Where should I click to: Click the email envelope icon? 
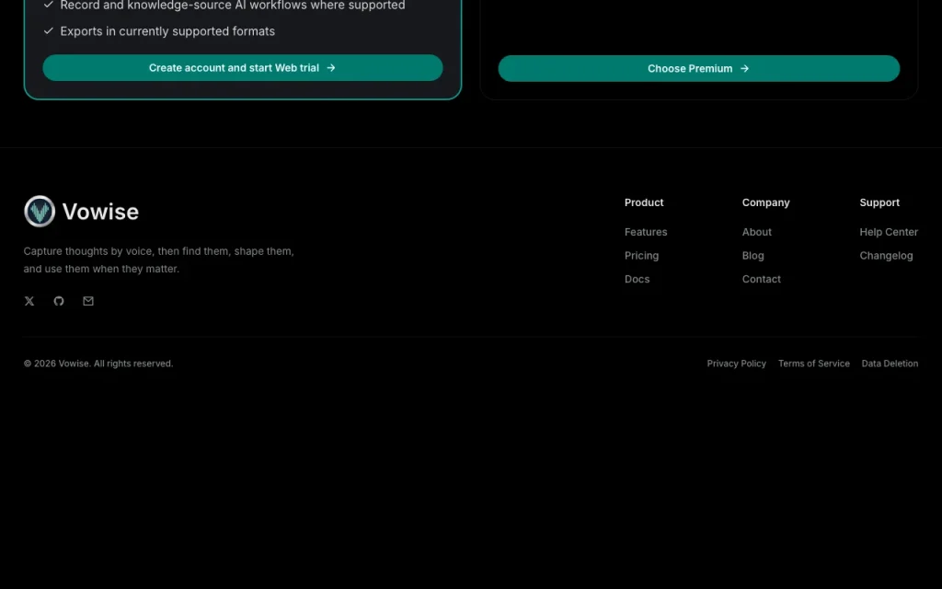[88, 301]
